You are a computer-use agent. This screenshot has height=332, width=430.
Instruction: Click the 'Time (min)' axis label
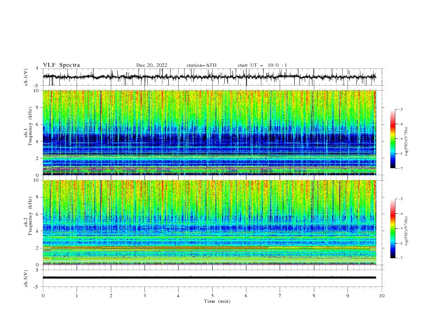[217, 301]
